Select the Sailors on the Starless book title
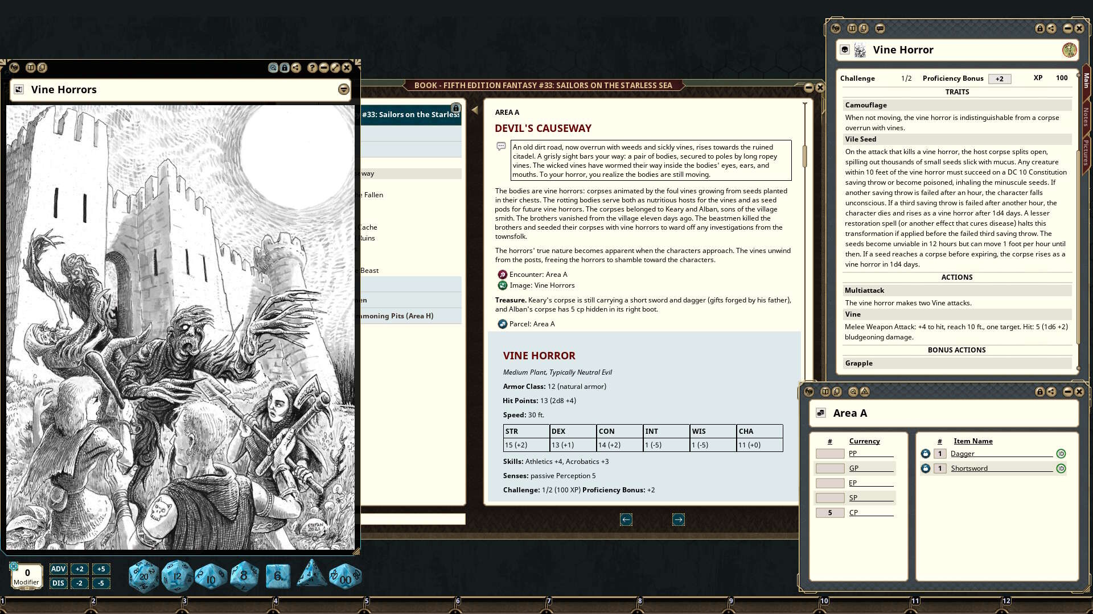Viewport: 1093px width, 614px height. (411, 115)
